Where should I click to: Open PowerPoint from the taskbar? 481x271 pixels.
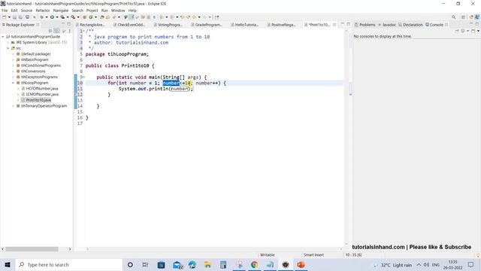pos(301,264)
